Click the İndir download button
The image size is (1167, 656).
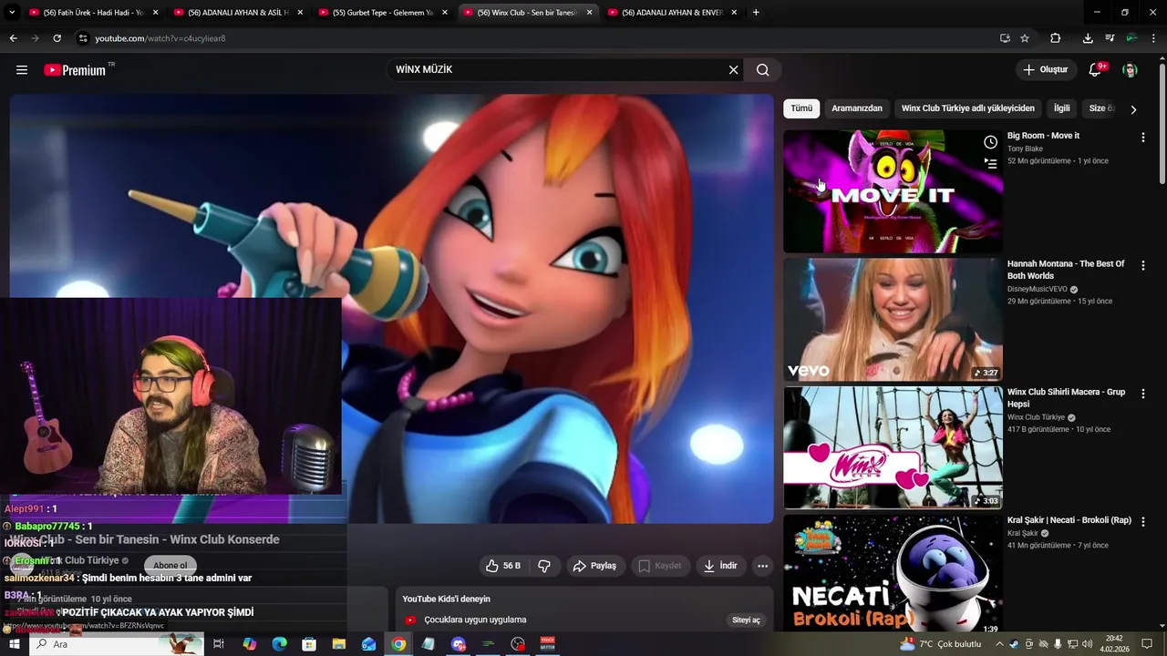tap(720, 566)
